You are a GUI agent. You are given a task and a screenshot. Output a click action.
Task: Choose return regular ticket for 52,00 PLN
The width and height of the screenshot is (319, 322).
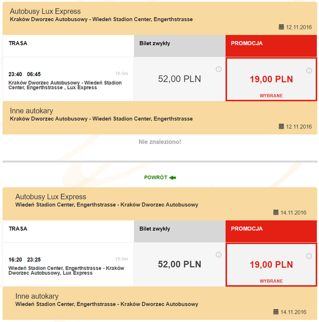pos(179,264)
